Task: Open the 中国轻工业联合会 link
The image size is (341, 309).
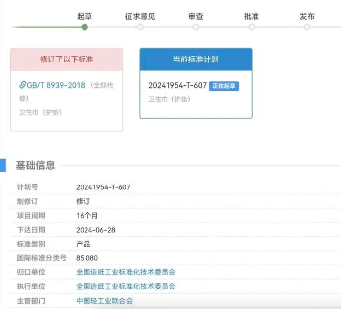Action: (104, 301)
